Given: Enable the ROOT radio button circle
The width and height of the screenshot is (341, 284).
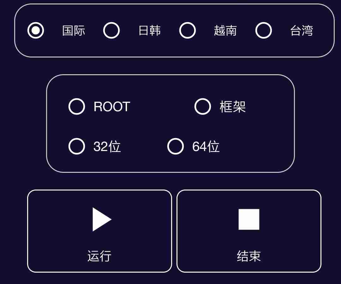Looking at the screenshot, I should click(x=76, y=106).
